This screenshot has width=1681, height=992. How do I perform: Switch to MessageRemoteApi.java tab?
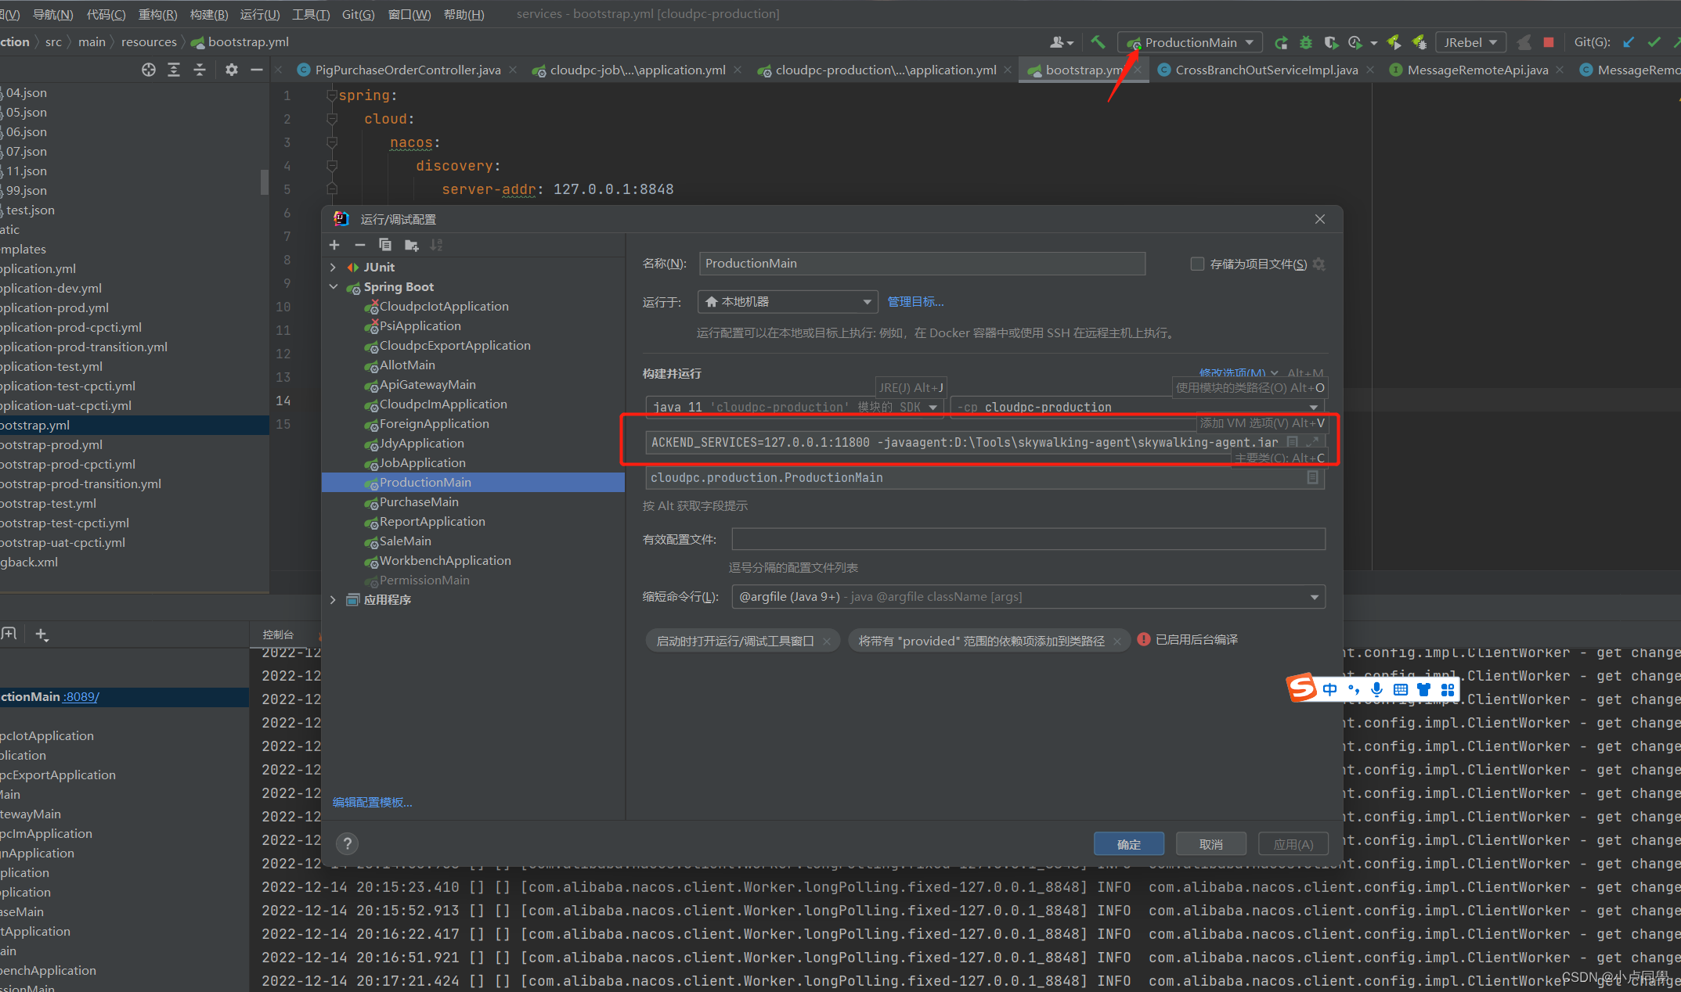coord(1477,70)
